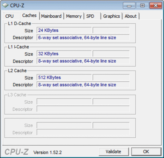Click the L2 Cache group label
The image size is (164, 158).
pyautogui.click(x=17, y=71)
